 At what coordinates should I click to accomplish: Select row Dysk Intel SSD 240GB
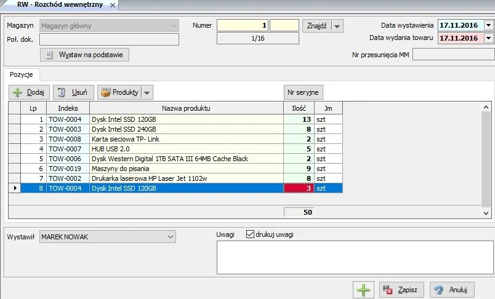pyautogui.click(x=175, y=129)
